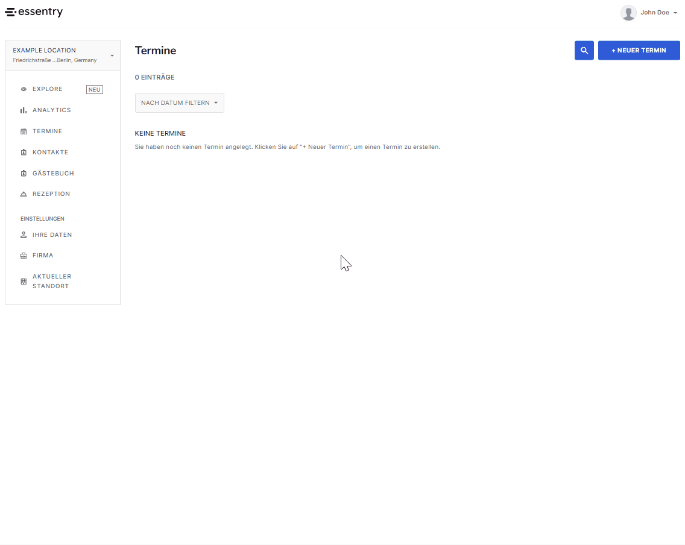Expand the Example Location selector
Viewport: 685px width, 545px height.
click(63, 55)
